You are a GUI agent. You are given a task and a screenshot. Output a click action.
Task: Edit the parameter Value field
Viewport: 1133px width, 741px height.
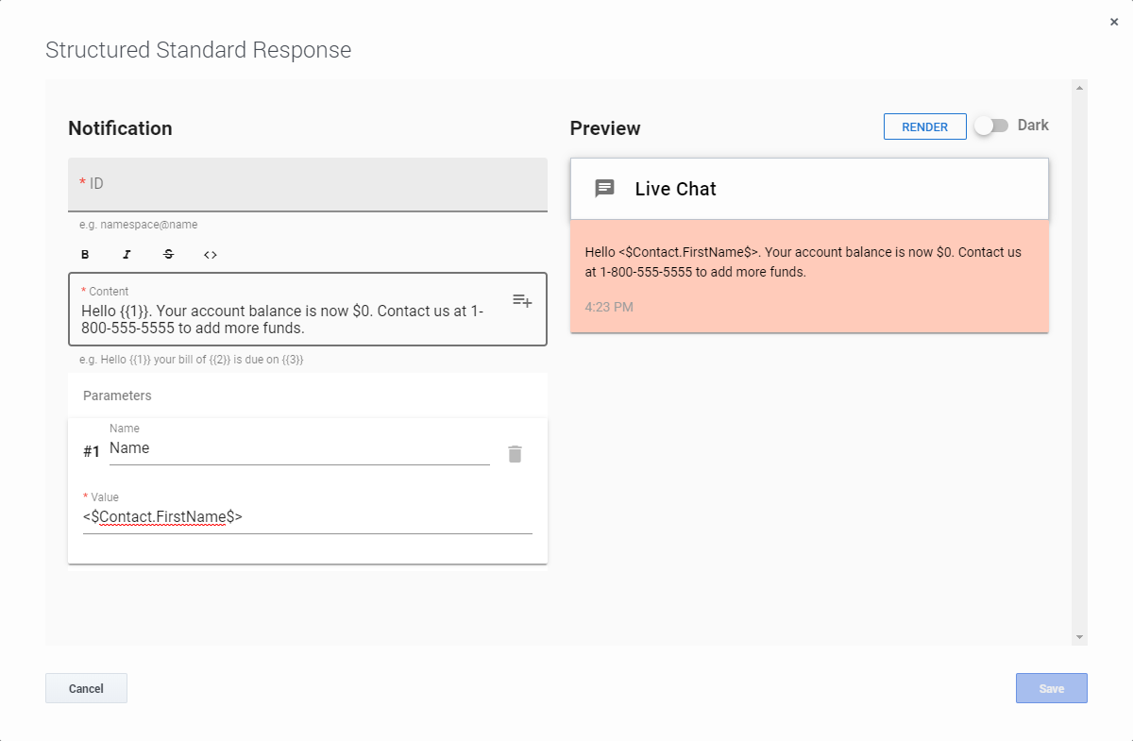point(307,517)
